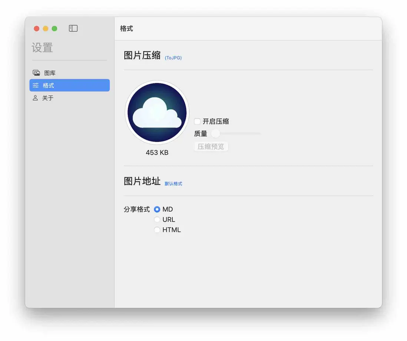Click the green zoom traffic light button
Image resolution: width=407 pixels, height=341 pixels.
54,28
